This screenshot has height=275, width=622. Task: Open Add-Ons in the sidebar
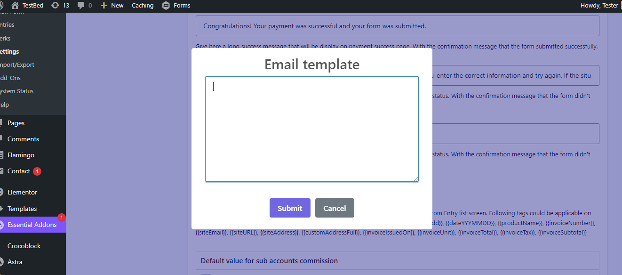10,78
